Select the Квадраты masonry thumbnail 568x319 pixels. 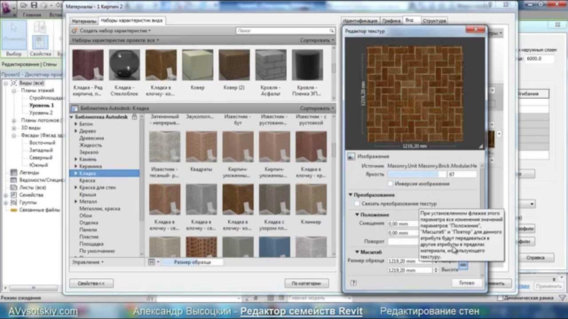(201, 147)
